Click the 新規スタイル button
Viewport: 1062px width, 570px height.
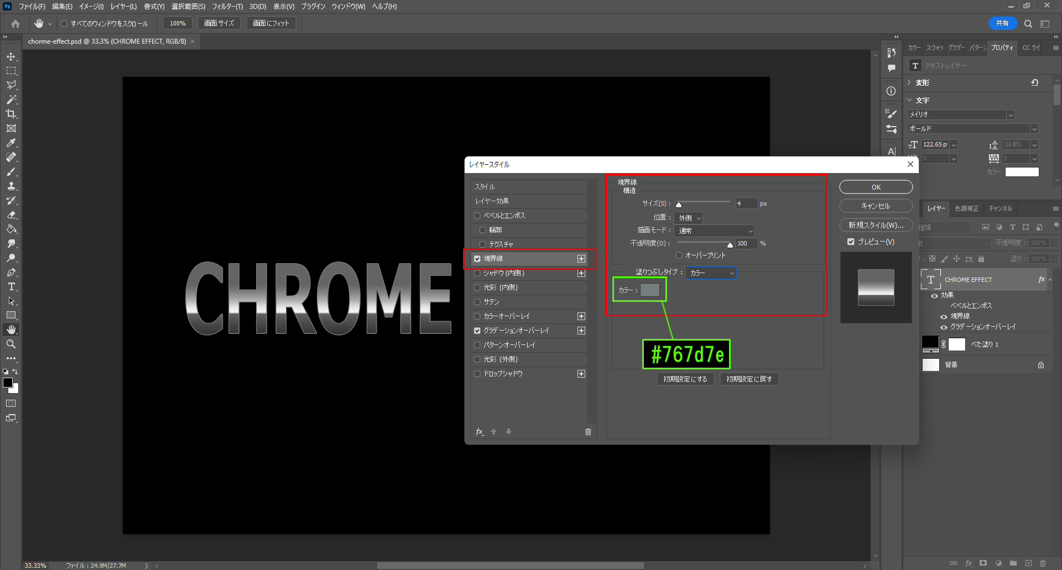876,225
